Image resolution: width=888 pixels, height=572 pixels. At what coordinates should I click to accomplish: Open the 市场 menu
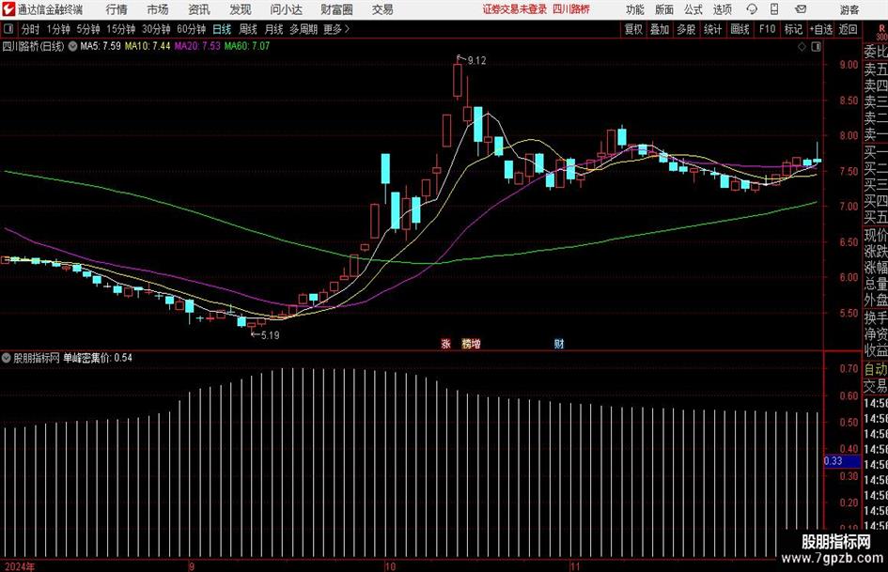(158, 9)
